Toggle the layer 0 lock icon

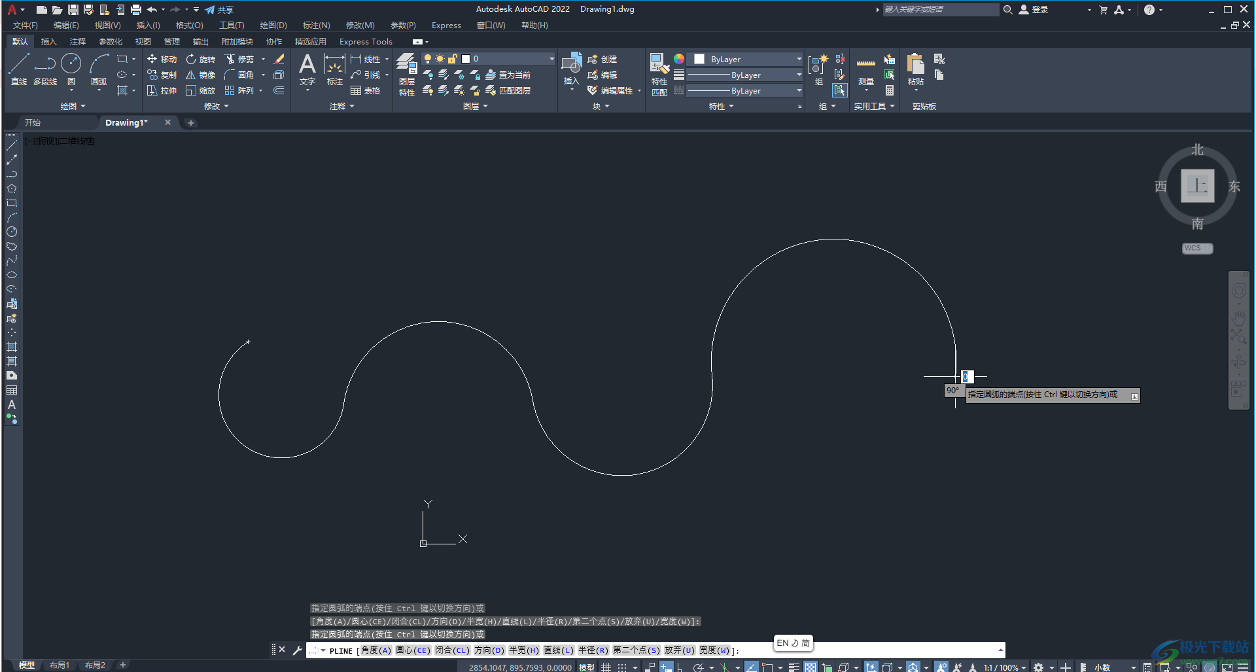pyautogui.click(x=452, y=59)
